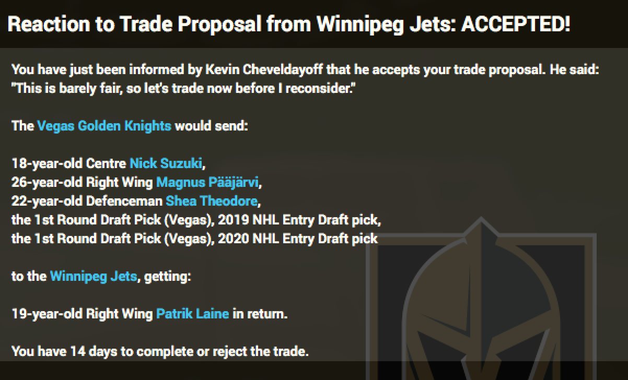Open the Winnipeg Jets team link
Screen dimensions: 628x380
[94, 276]
